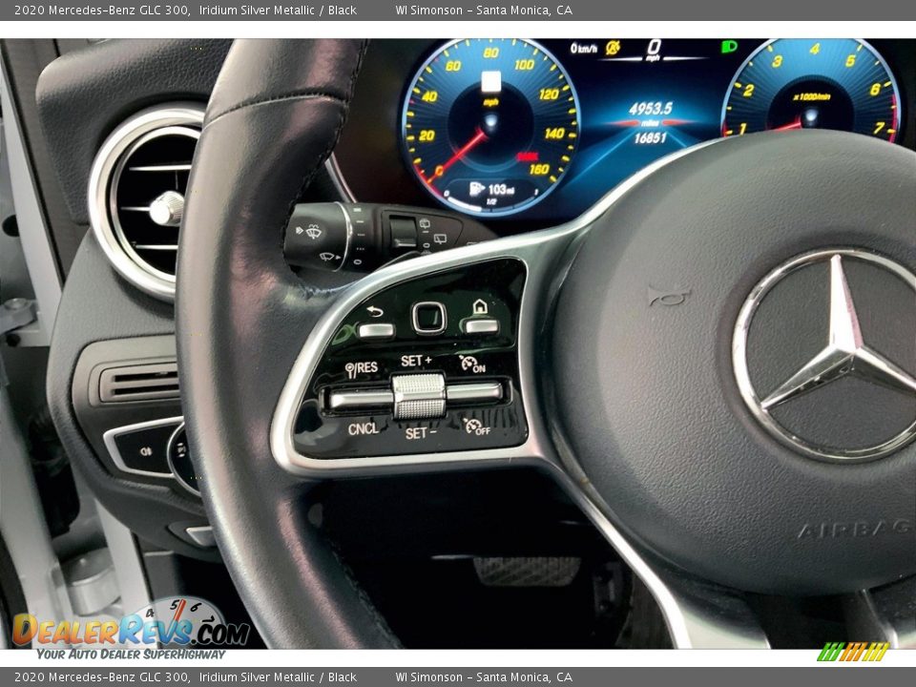Tap the speedometer gauge center

[x=490, y=122]
